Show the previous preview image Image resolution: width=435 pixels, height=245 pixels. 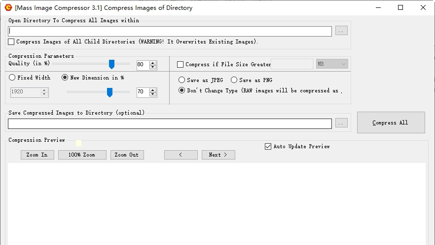pos(181,155)
